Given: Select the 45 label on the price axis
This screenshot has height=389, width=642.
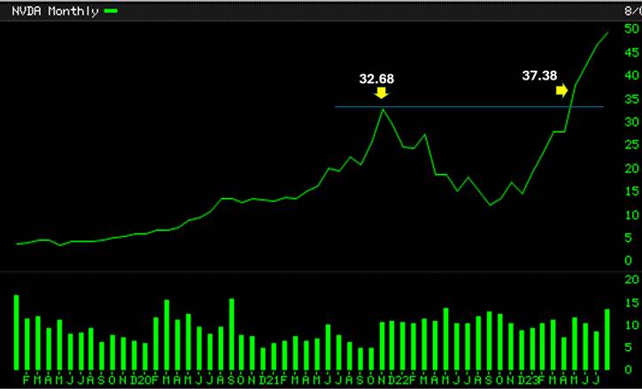Looking at the screenshot, I should (x=631, y=52).
